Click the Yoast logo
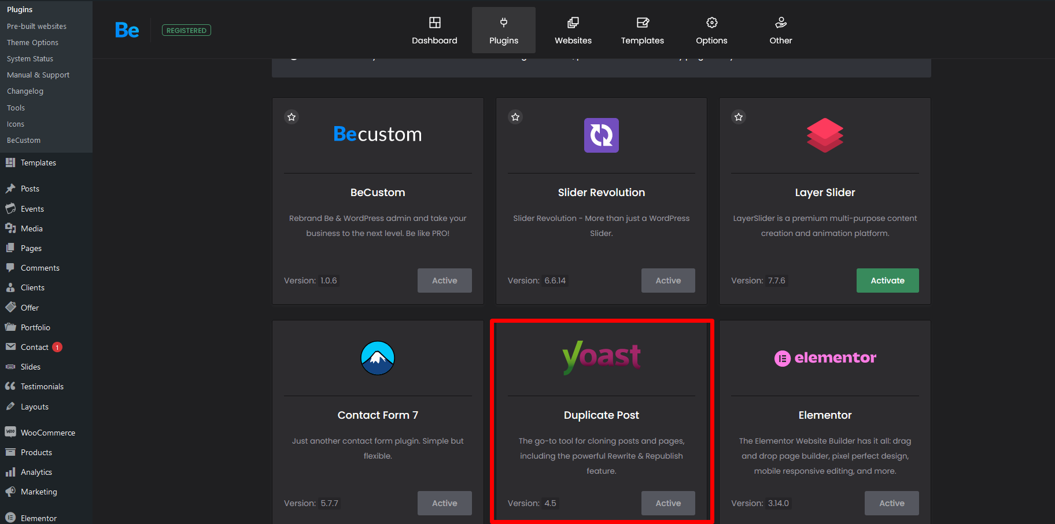 [602, 357]
